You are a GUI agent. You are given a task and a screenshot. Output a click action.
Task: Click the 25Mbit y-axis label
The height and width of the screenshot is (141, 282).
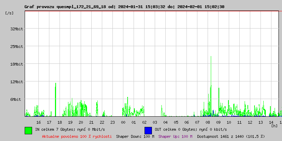[17, 47]
